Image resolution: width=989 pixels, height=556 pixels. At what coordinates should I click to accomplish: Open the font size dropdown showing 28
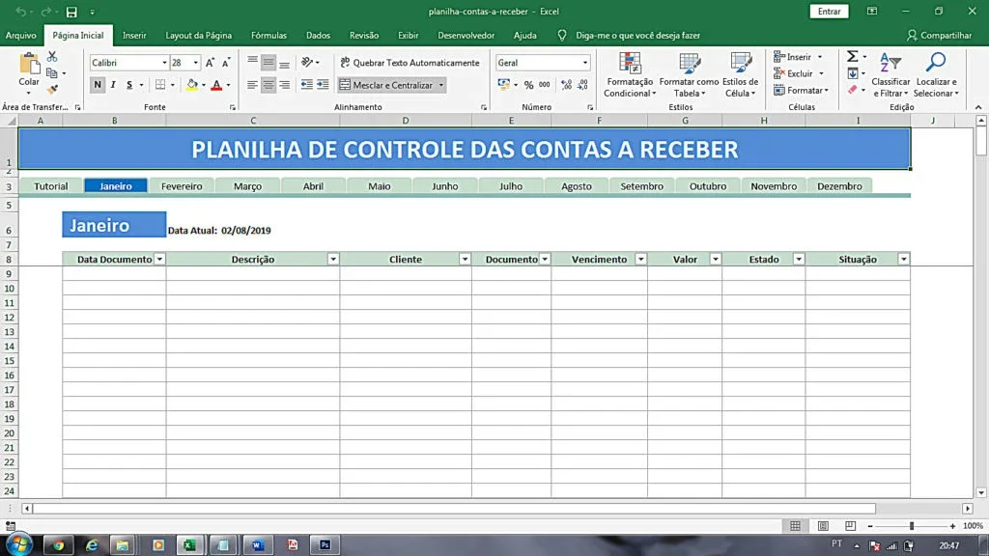pyautogui.click(x=195, y=63)
